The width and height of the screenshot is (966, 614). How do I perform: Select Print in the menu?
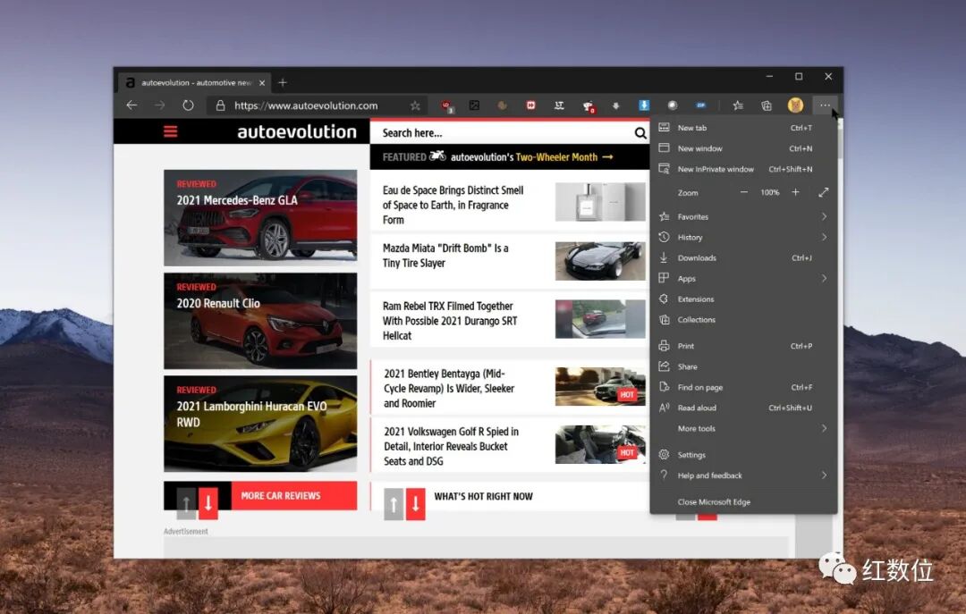pyautogui.click(x=743, y=346)
